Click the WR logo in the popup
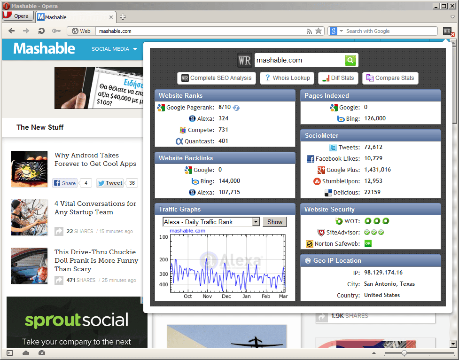Viewport: 459px width, 360px height. coord(245,60)
